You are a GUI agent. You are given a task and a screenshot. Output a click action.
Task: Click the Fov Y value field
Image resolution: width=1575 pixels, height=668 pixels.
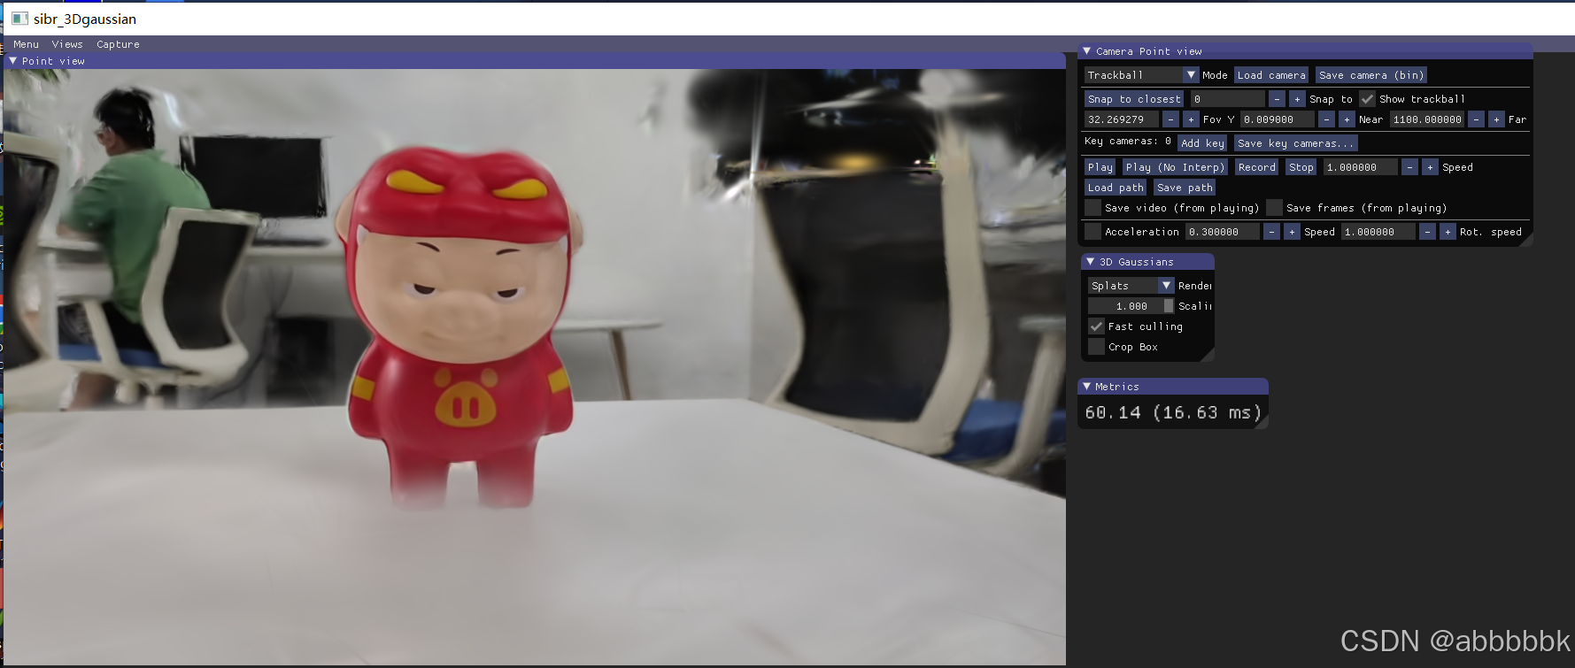click(x=1122, y=119)
